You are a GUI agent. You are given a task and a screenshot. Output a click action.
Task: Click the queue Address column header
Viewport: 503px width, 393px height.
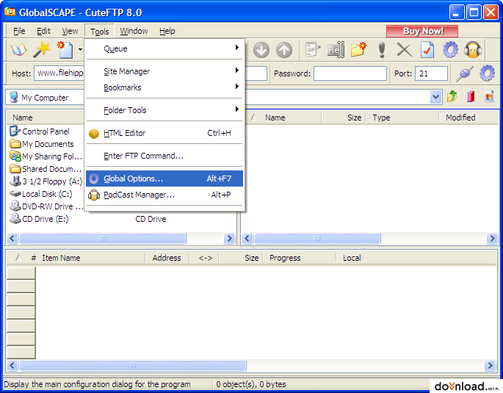click(x=167, y=258)
